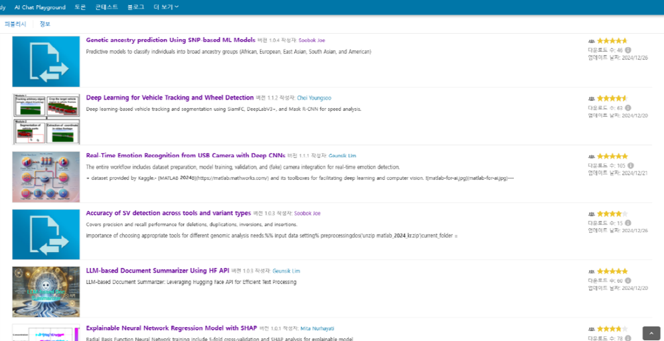Click info icon beside download count 105
This screenshot has width=664, height=341.
[x=630, y=165]
